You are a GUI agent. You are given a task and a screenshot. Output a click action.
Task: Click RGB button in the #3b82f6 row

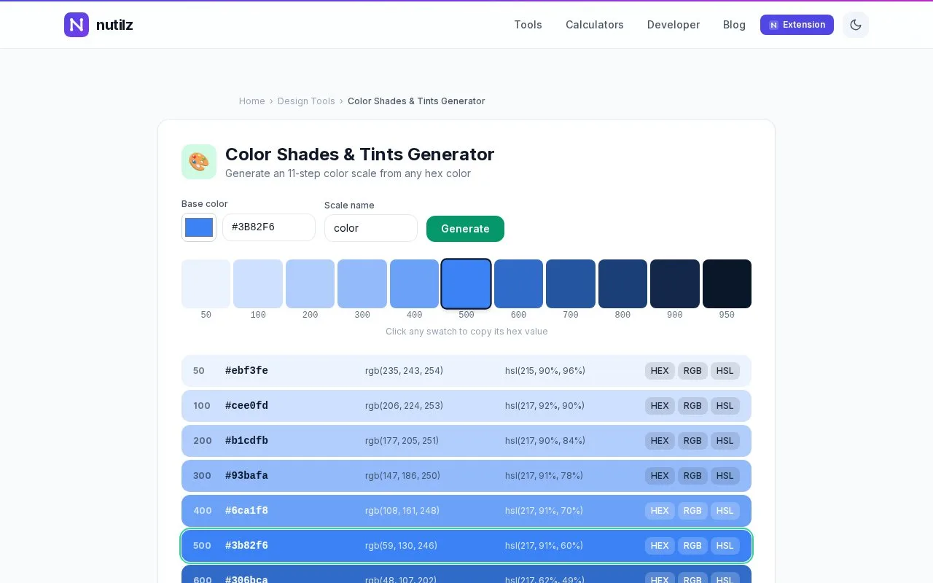(692, 546)
